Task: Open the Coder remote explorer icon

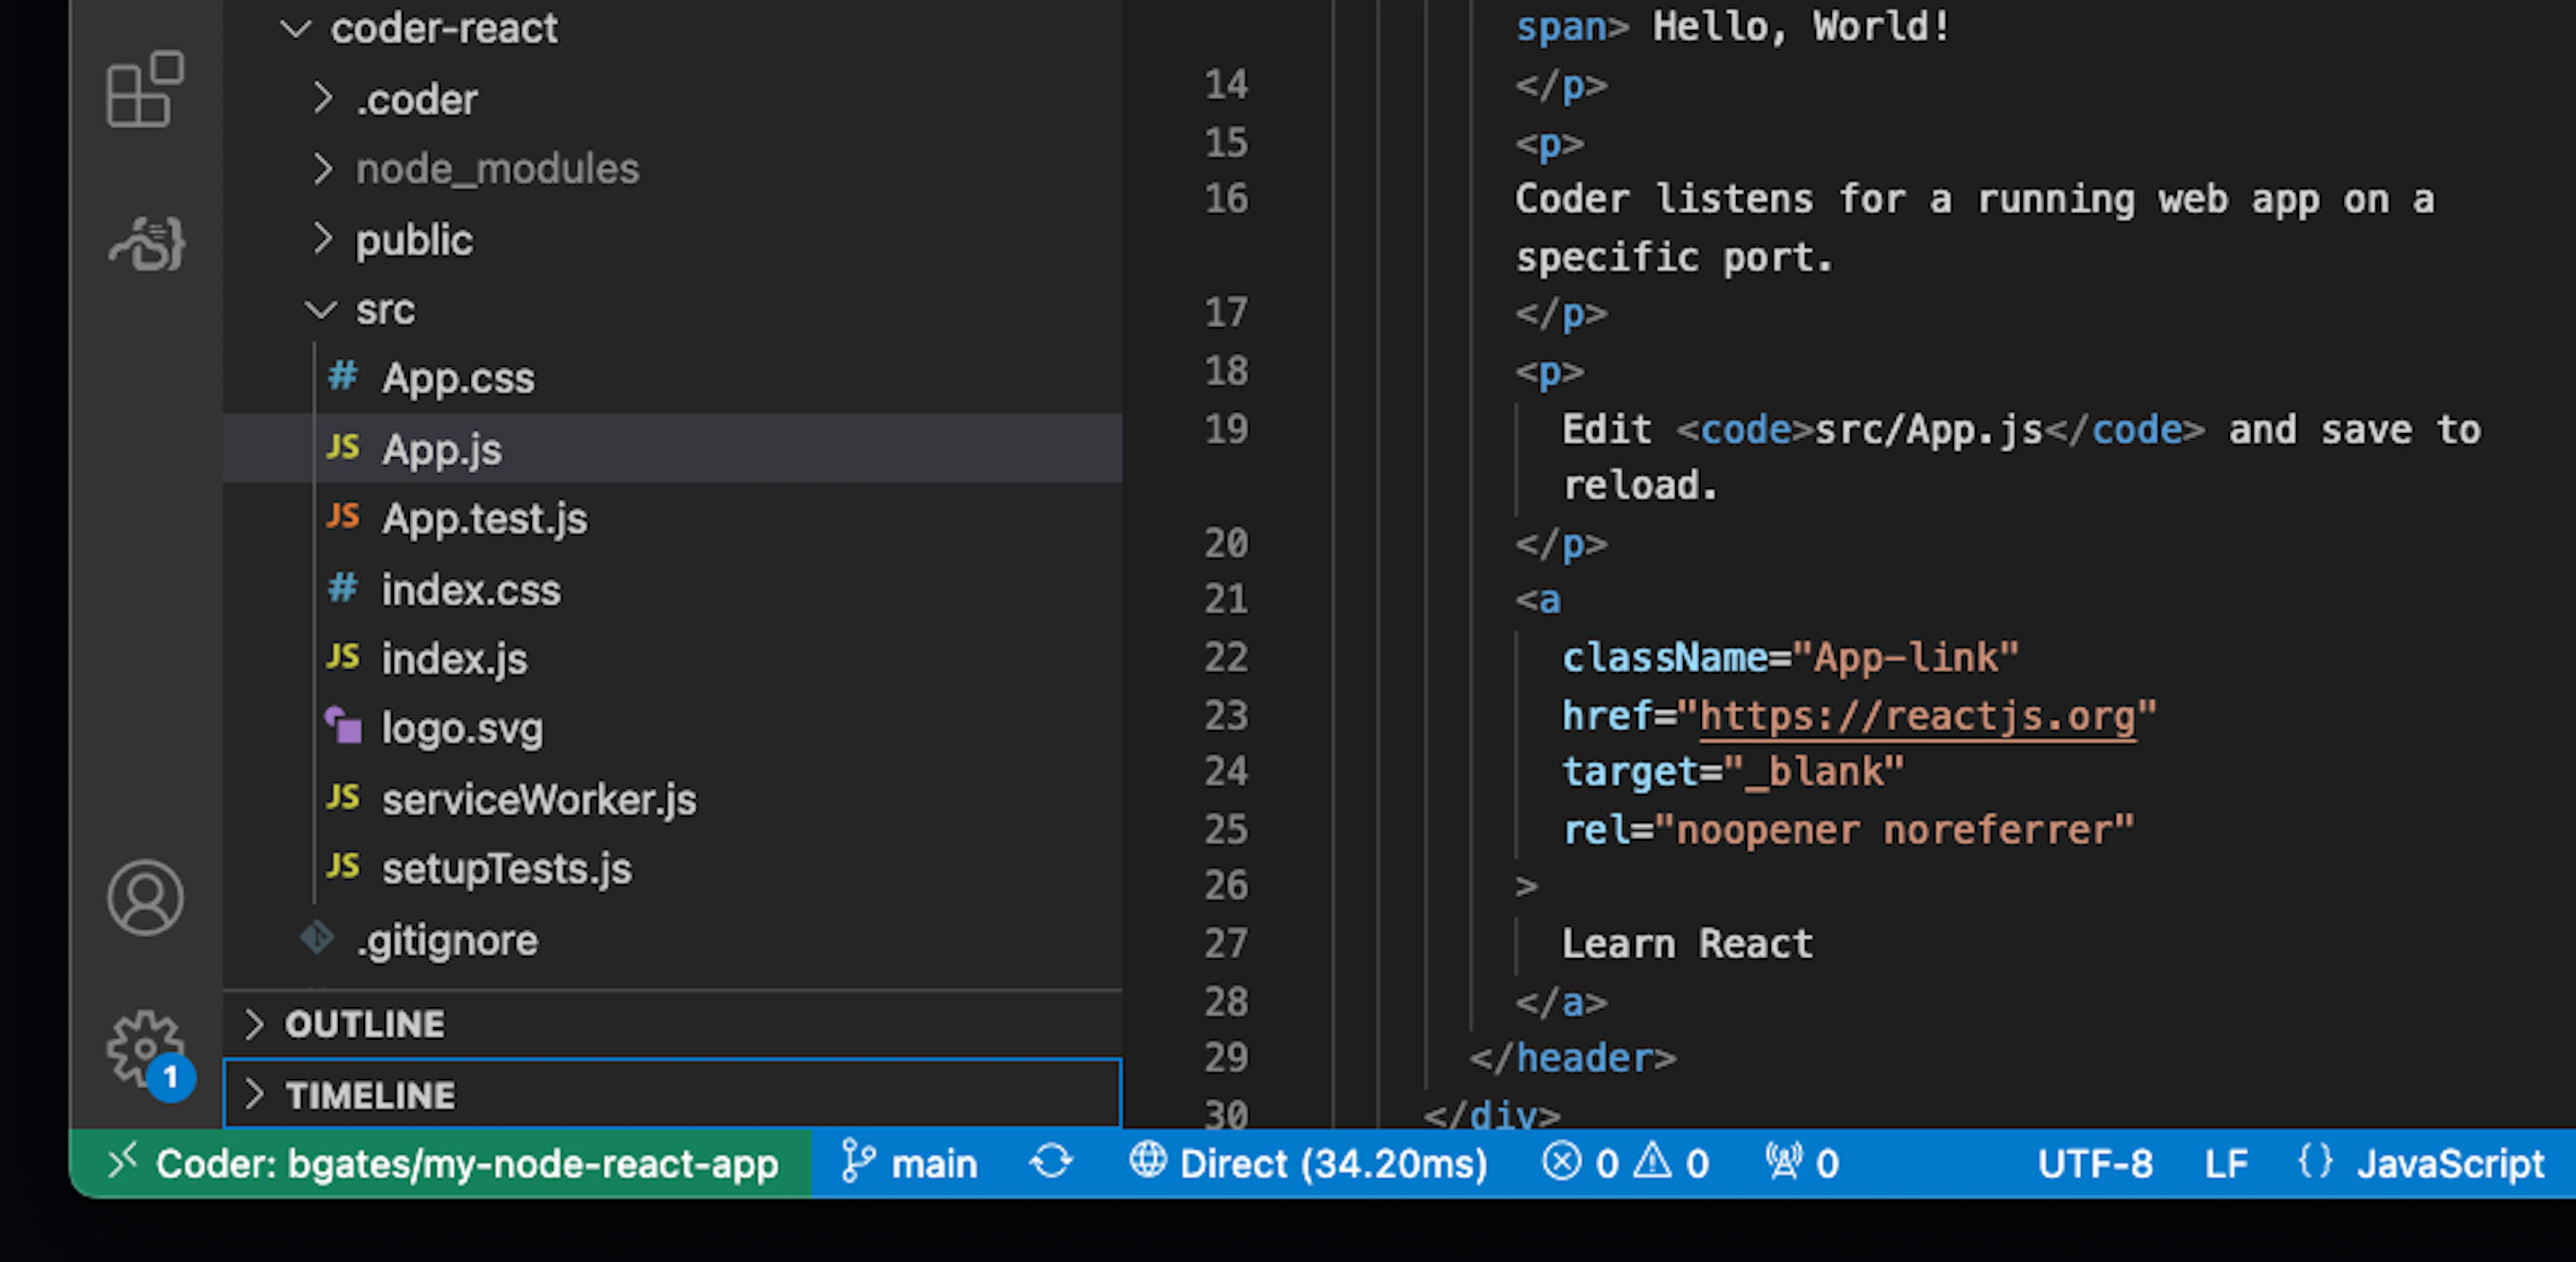Action: pos(147,244)
